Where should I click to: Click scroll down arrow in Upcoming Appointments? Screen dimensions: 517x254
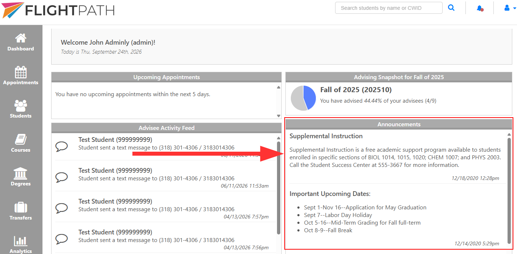point(278,116)
